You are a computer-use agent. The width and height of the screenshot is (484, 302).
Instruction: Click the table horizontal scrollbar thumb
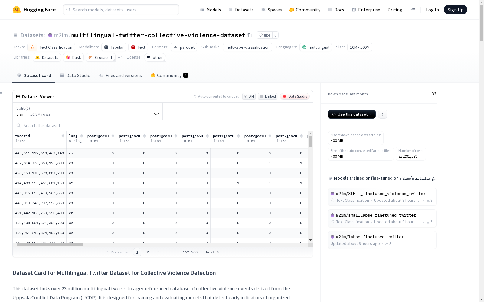tap(50, 245)
